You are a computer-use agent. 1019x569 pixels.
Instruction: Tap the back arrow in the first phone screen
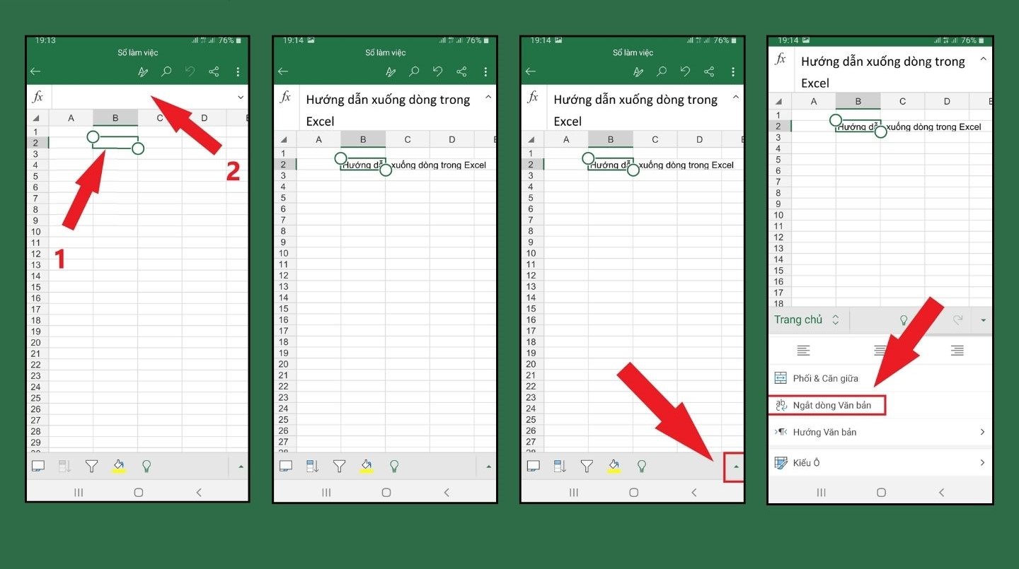click(x=35, y=71)
